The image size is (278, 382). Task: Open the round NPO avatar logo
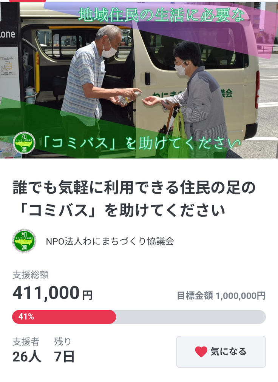[x=24, y=241]
